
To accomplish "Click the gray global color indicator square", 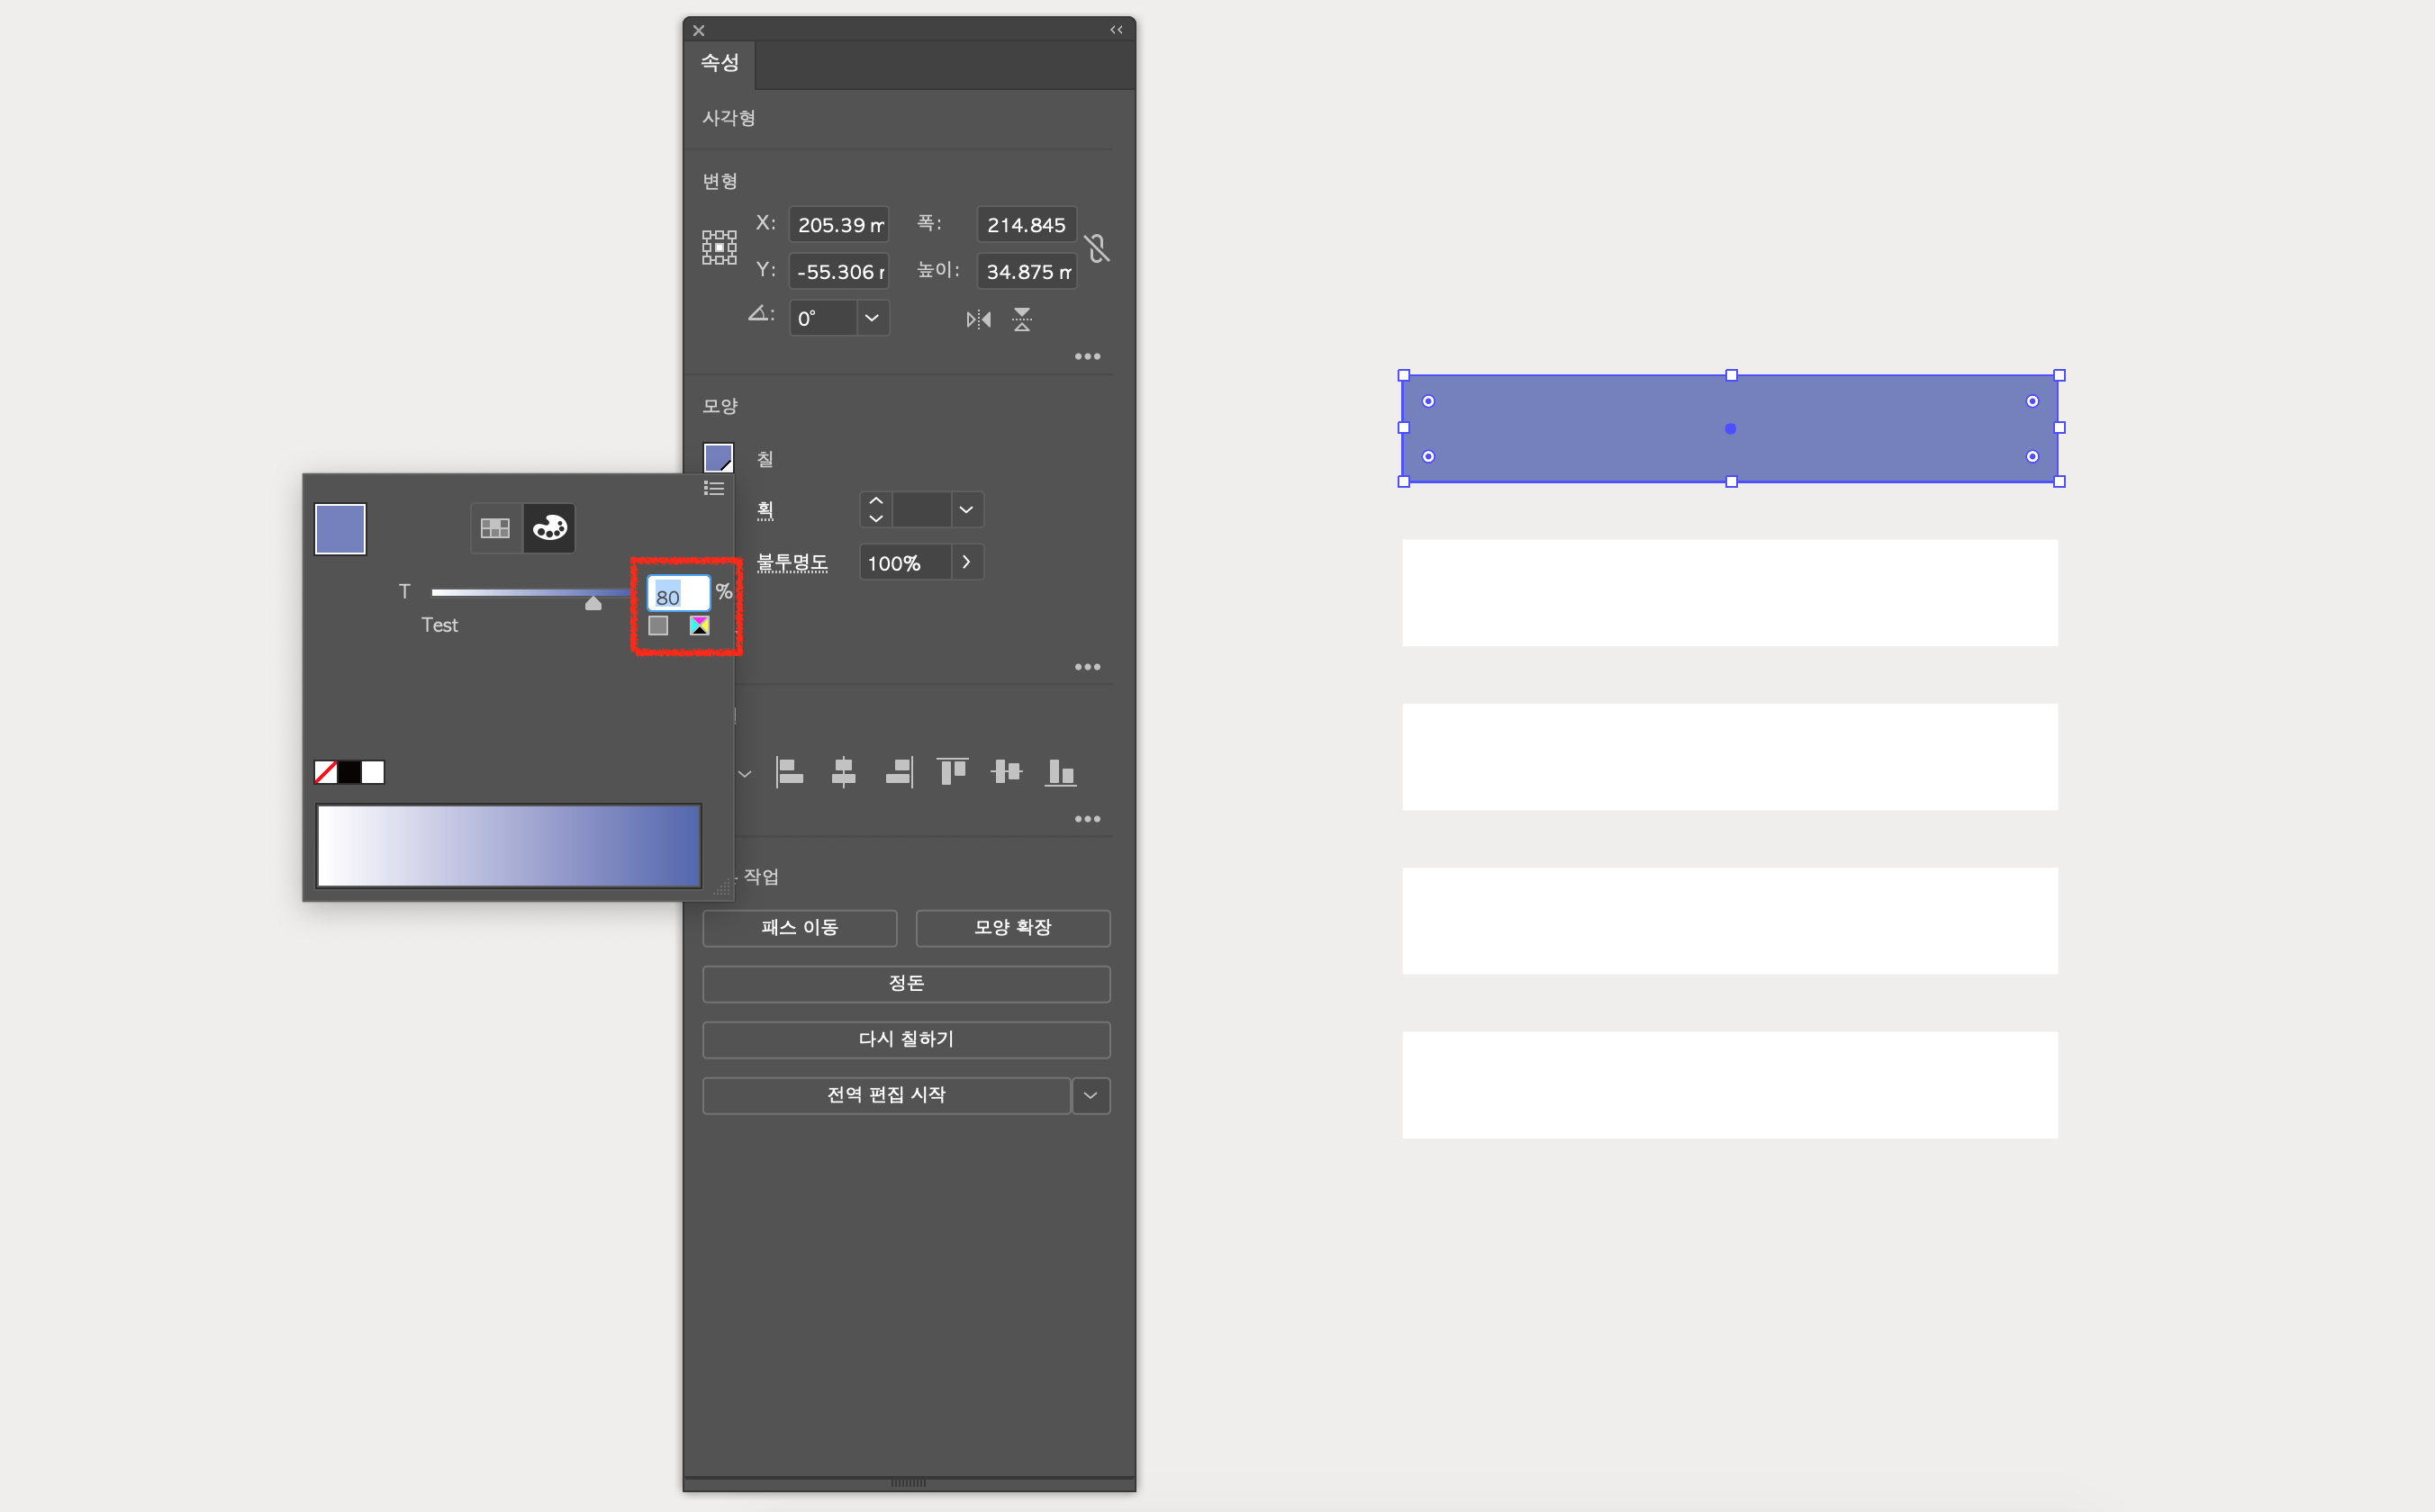I will tap(658, 626).
